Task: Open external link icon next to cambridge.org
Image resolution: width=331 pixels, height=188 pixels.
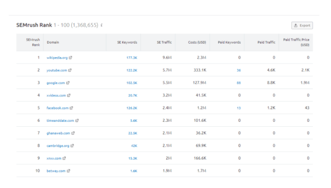Action: point(72,146)
